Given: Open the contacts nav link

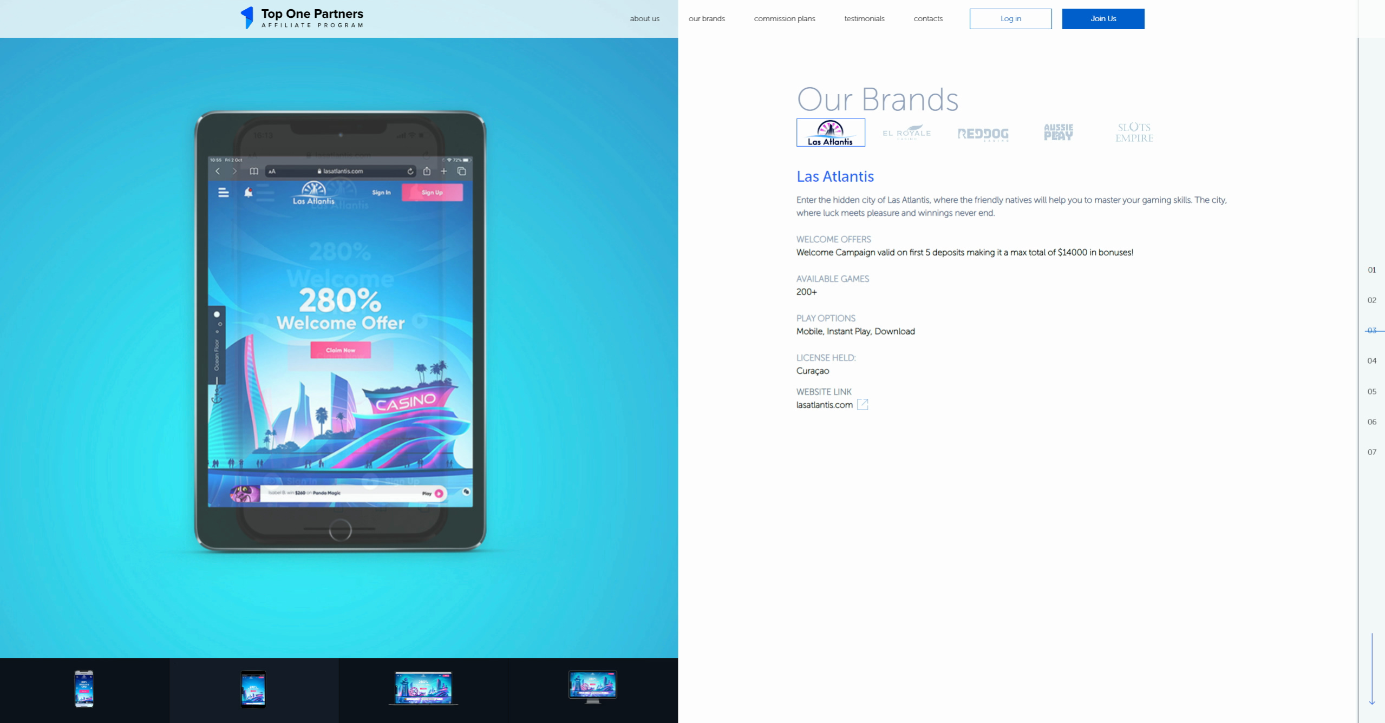Looking at the screenshot, I should coord(927,18).
